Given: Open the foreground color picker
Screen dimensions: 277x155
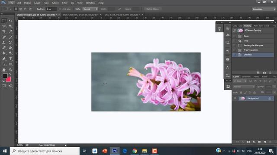Looking at the screenshot, I should 5,76.
